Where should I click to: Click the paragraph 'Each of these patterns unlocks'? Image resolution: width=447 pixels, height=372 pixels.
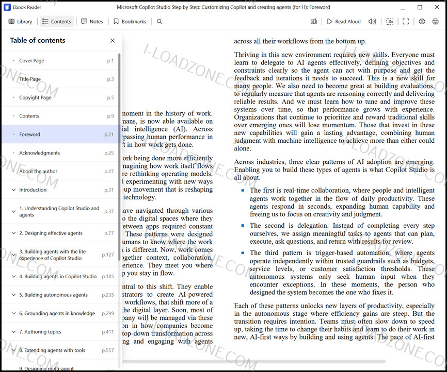[334, 322]
